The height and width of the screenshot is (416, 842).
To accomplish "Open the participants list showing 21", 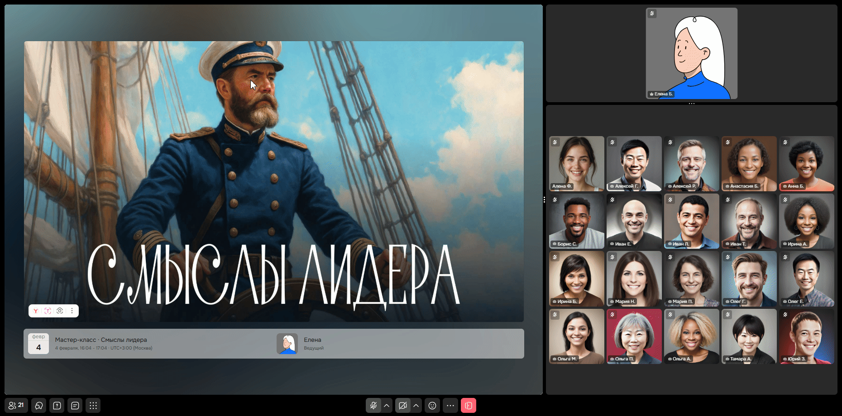I will click(x=16, y=406).
